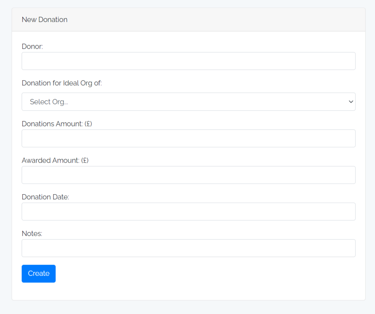The height and width of the screenshot is (314, 375).
Task: Click the New Donation panel header
Action: pyautogui.click(x=44, y=19)
